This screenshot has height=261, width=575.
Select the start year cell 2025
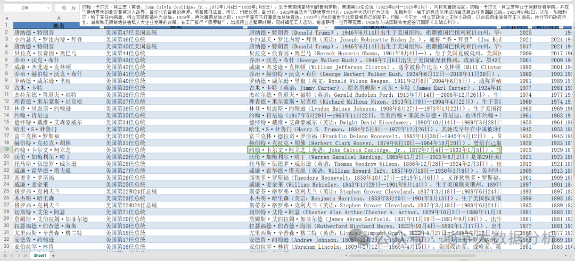tap(518, 32)
